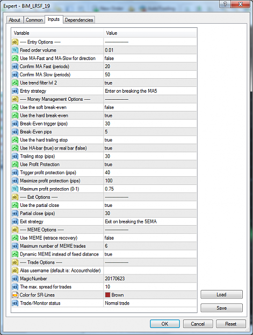Click the icon beside Entry strategy
Viewport: 253px width, 335px height.
(15, 91)
